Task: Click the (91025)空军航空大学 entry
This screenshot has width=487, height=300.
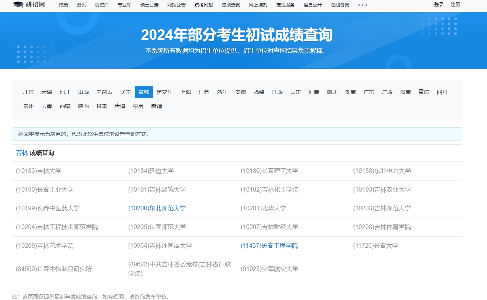Action: click(x=269, y=269)
